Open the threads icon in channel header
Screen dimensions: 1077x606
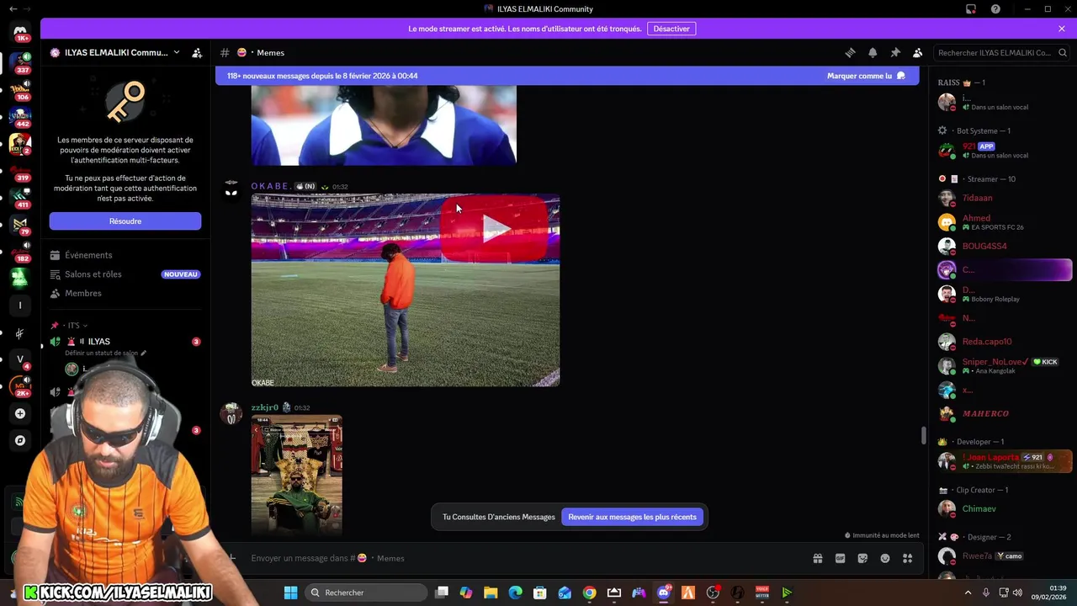pos(850,52)
